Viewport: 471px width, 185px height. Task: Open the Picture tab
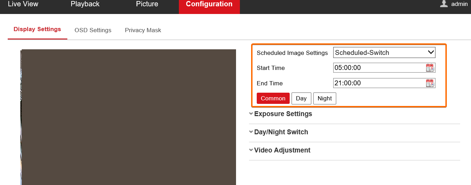point(147,4)
